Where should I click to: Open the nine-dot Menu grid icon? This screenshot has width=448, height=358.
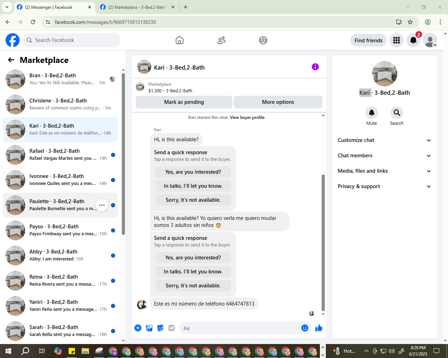tap(397, 40)
